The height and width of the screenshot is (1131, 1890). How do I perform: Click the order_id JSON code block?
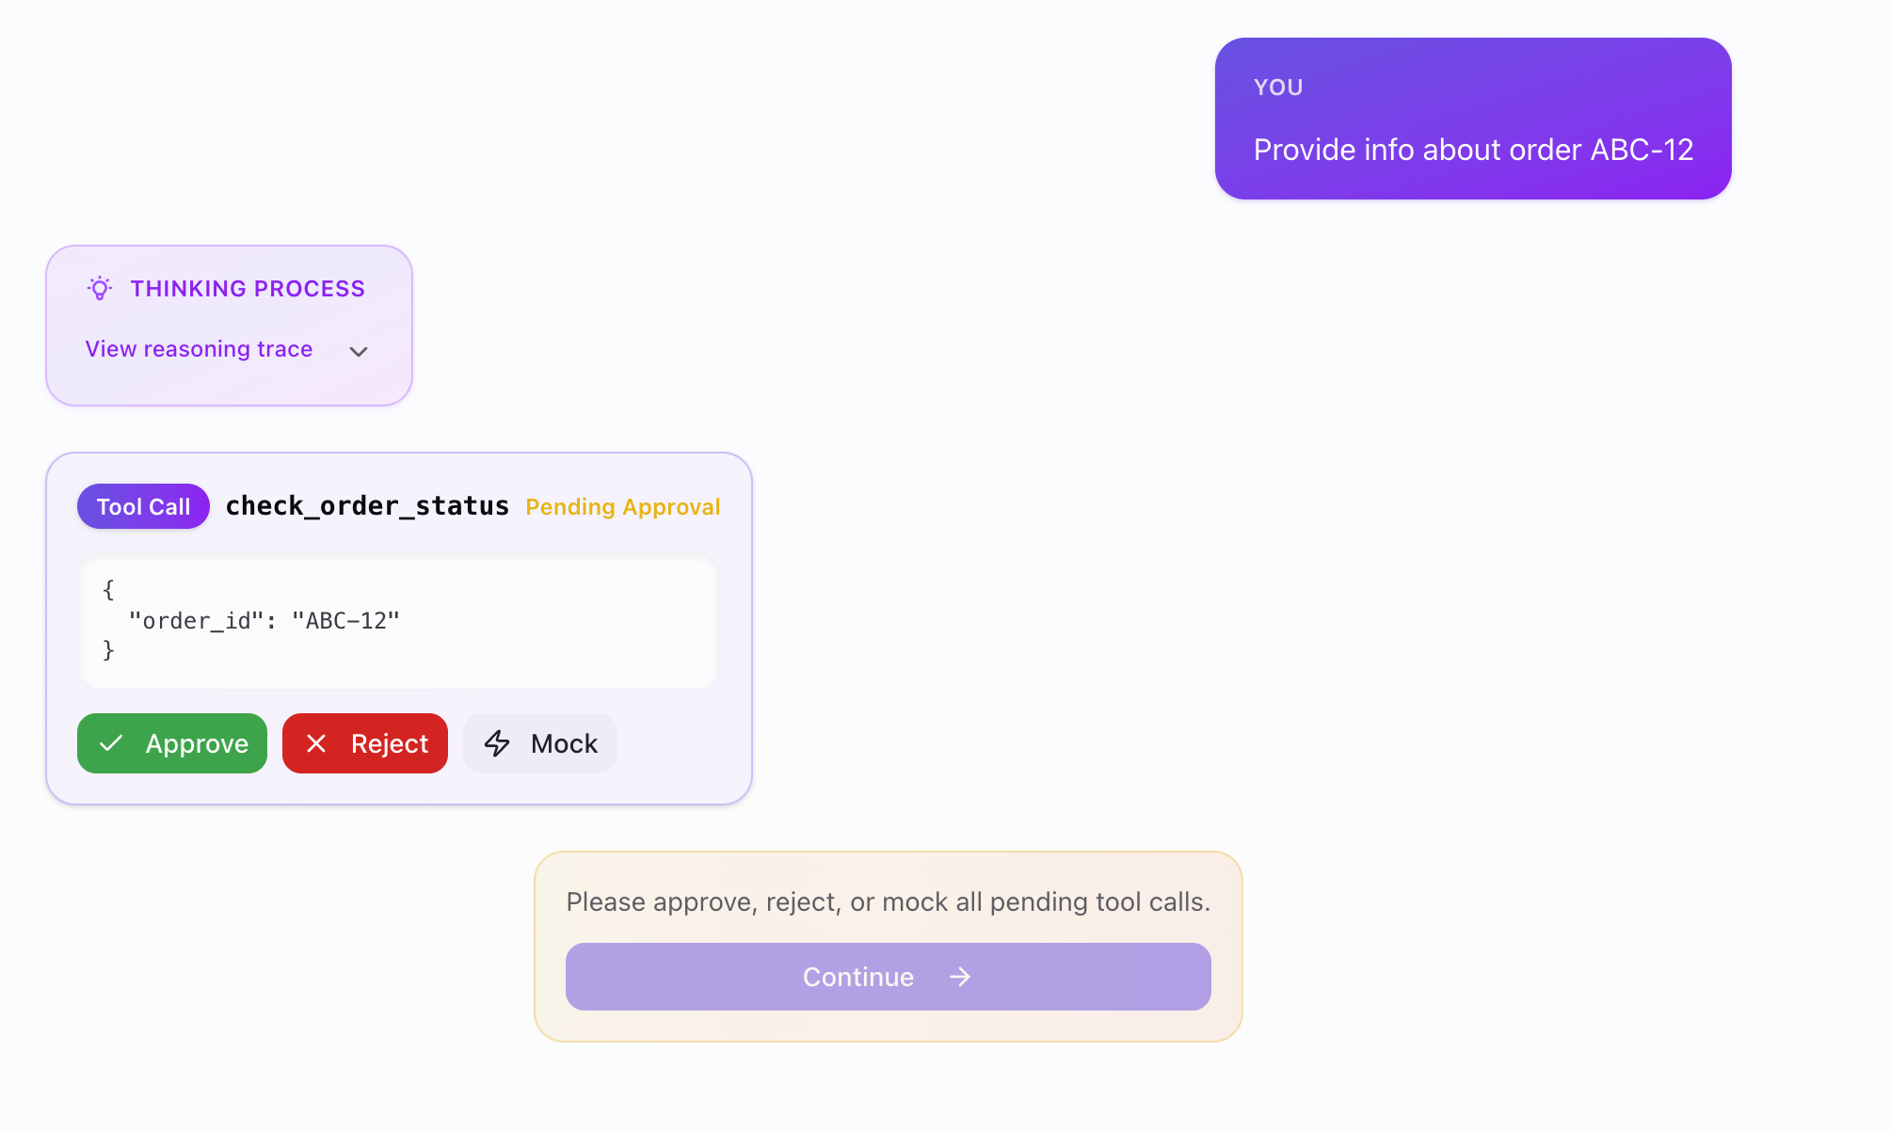pos(399,621)
